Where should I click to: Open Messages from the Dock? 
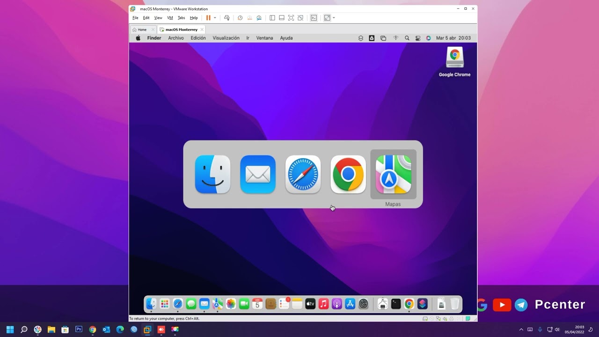pos(191,304)
